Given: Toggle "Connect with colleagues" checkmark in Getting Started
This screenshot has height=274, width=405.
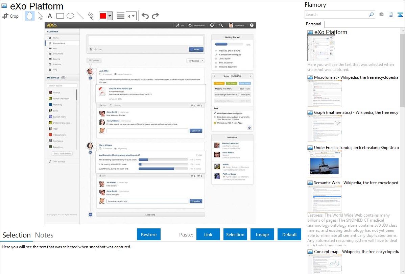Looking at the screenshot, I should [x=216, y=54].
